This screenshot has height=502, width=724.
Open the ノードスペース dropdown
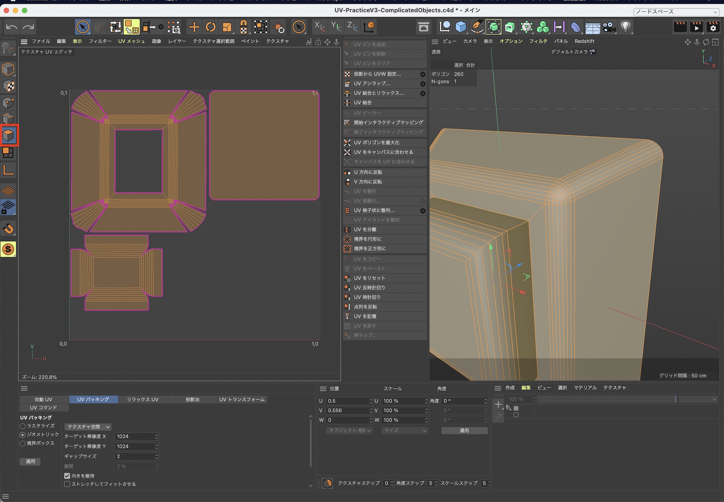[676, 12]
